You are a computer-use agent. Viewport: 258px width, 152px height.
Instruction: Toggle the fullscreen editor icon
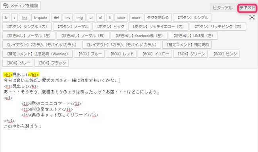(252, 17)
